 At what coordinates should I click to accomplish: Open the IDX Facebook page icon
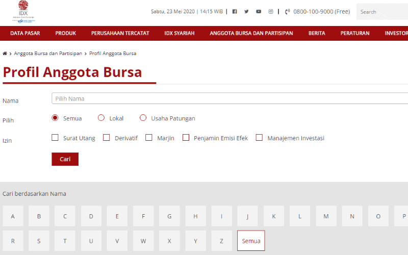[235, 11]
